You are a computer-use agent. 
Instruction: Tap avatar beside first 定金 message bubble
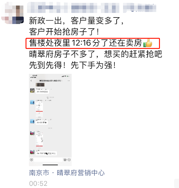[x=32, y=90]
